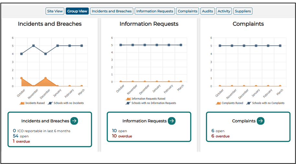Click 10 overdue information requests
Image resolution: width=296 pixels, height=164 pixels.
(122, 136)
